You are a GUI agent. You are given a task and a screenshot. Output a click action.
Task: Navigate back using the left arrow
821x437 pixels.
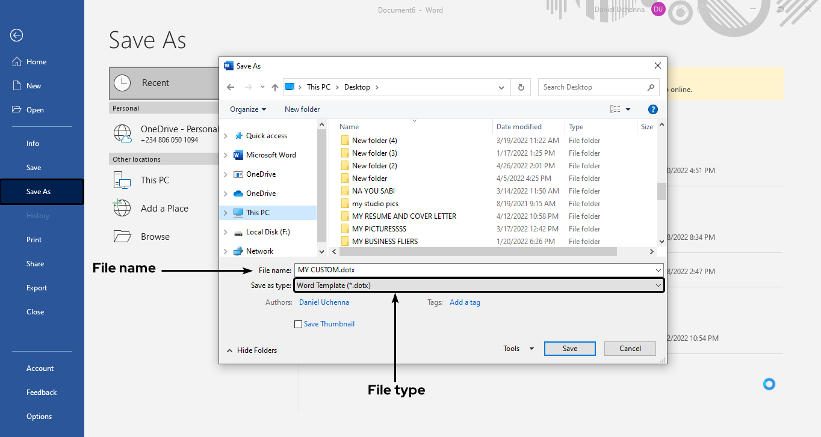pos(231,87)
